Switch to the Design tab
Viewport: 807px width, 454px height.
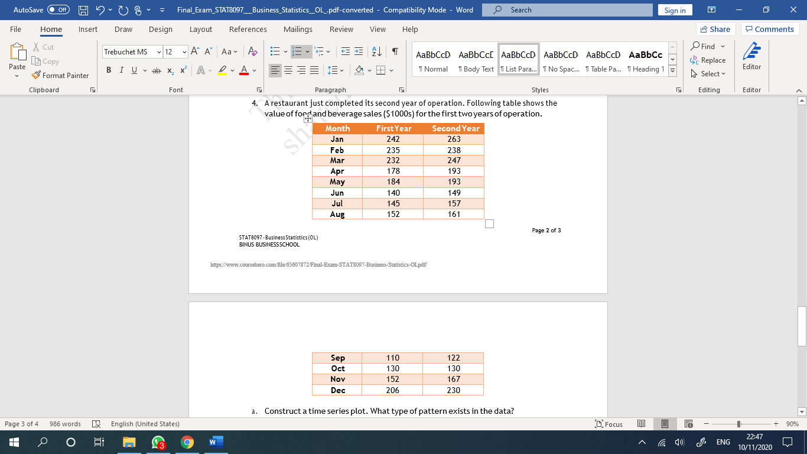(x=161, y=29)
